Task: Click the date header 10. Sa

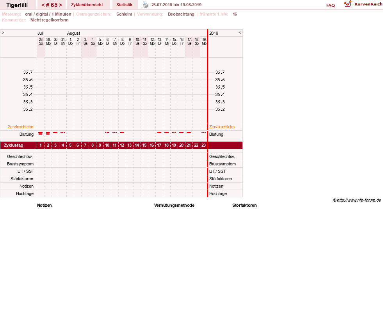Action: [137, 41]
